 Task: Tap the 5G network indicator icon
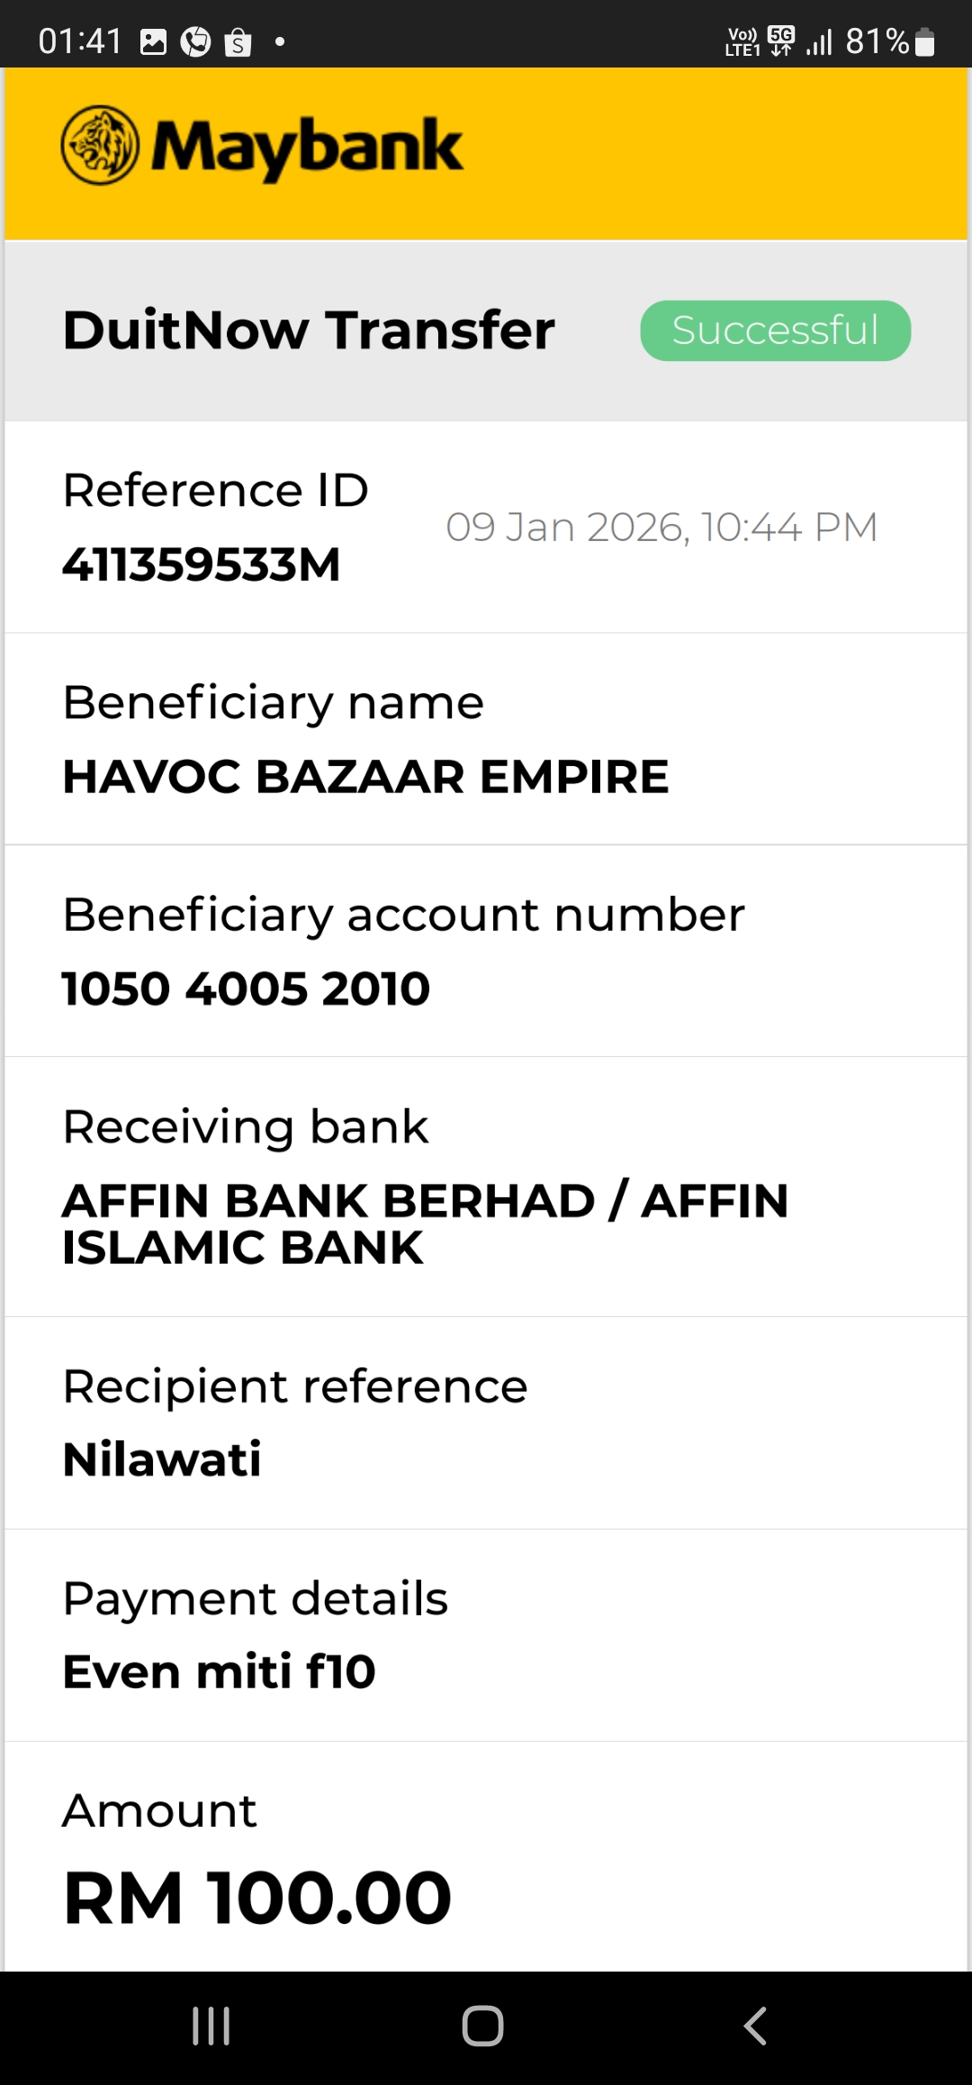[x=781, y=41]
